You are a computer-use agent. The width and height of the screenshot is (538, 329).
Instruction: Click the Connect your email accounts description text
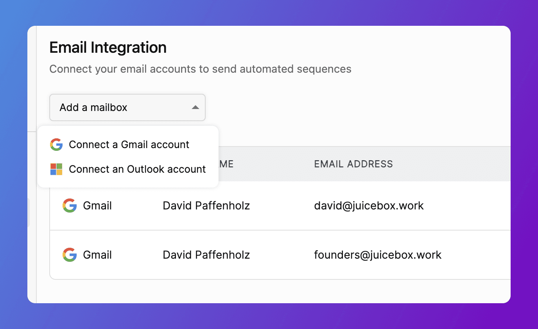[200, 69]
